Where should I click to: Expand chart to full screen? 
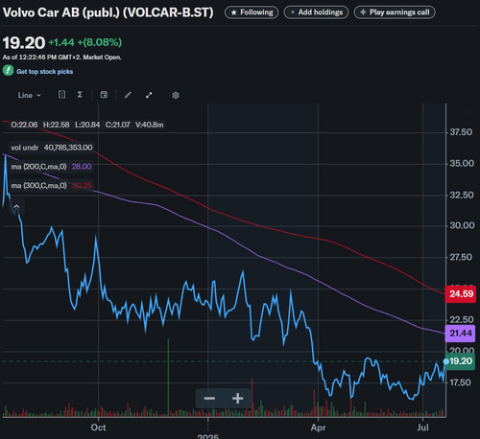pos(149,95)
